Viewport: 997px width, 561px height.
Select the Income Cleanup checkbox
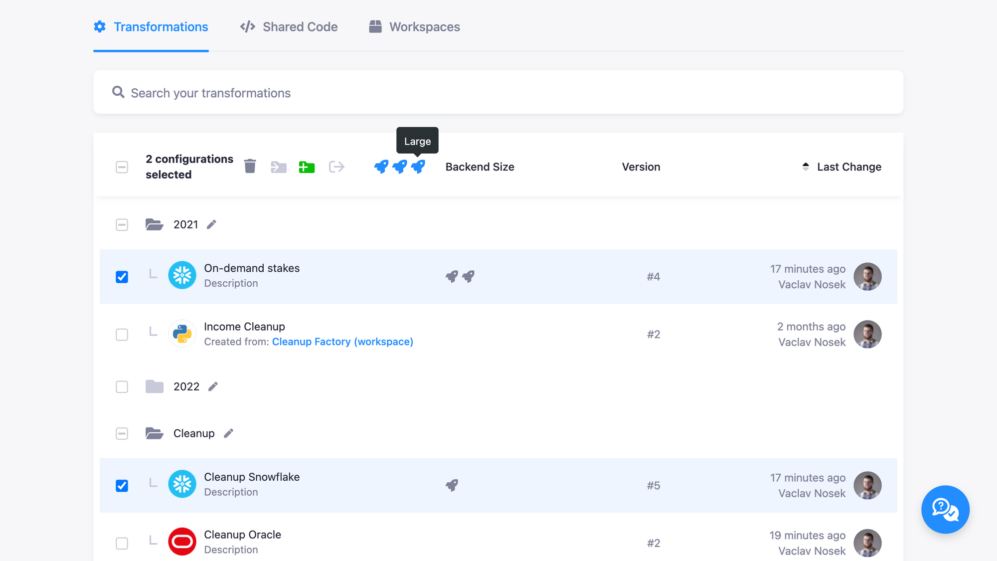122,335
